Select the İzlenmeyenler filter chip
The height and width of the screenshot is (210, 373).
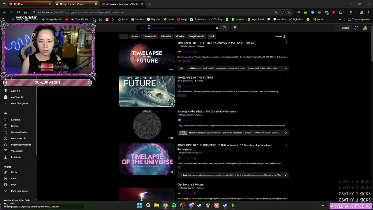coord(149,36)
